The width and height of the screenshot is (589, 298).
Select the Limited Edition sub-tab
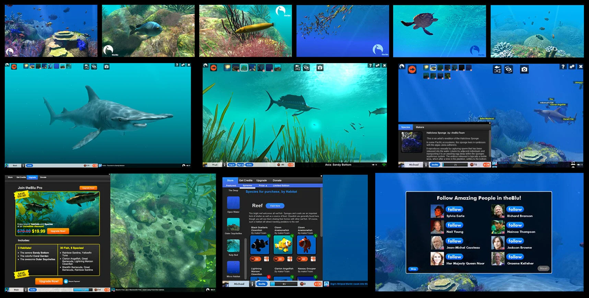[x=281, y=186]
